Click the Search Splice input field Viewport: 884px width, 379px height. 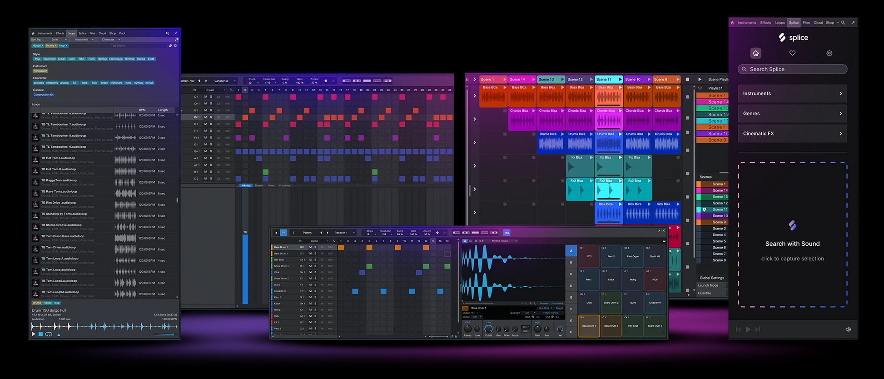792,69
